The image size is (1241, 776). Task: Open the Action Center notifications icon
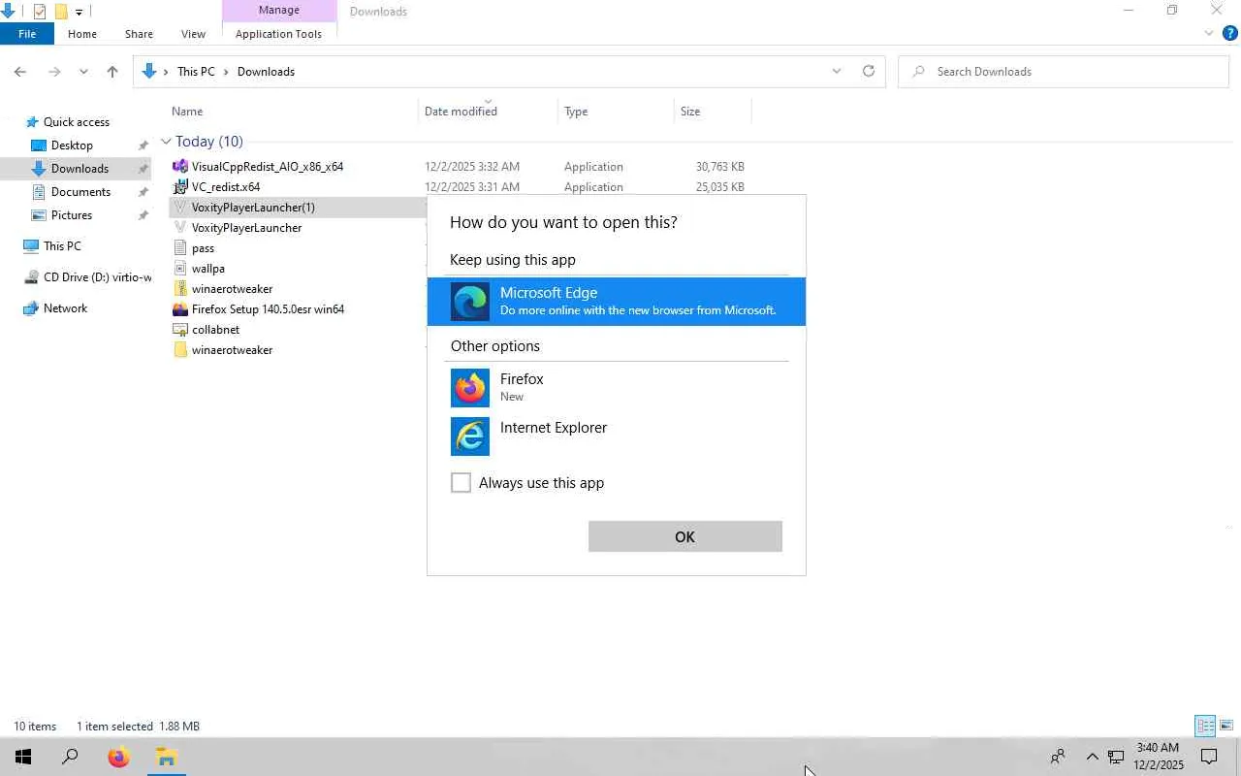click(x=1209, y=757)
